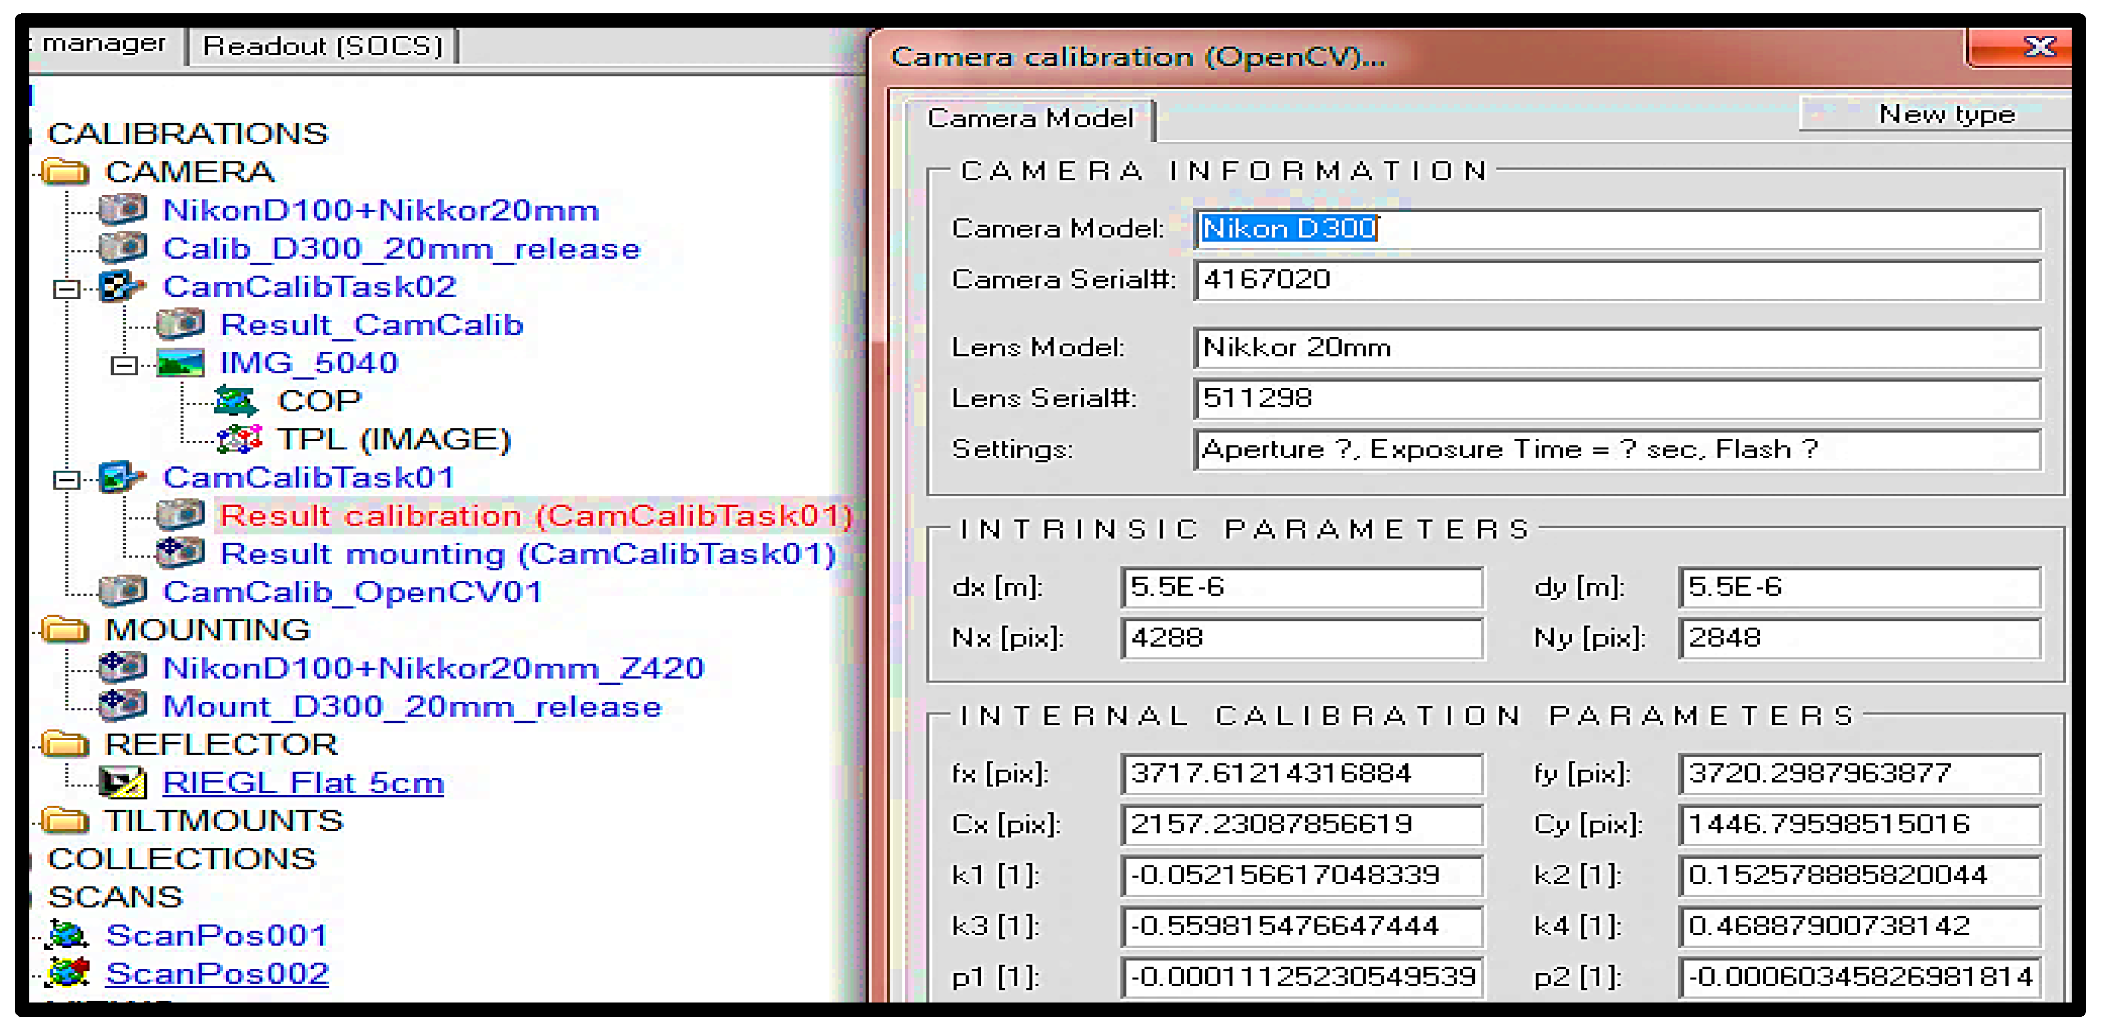Click the IMG_5040 image icon
The width and height of the screenshot is (2101, 1034).
(x=180, y=363)
